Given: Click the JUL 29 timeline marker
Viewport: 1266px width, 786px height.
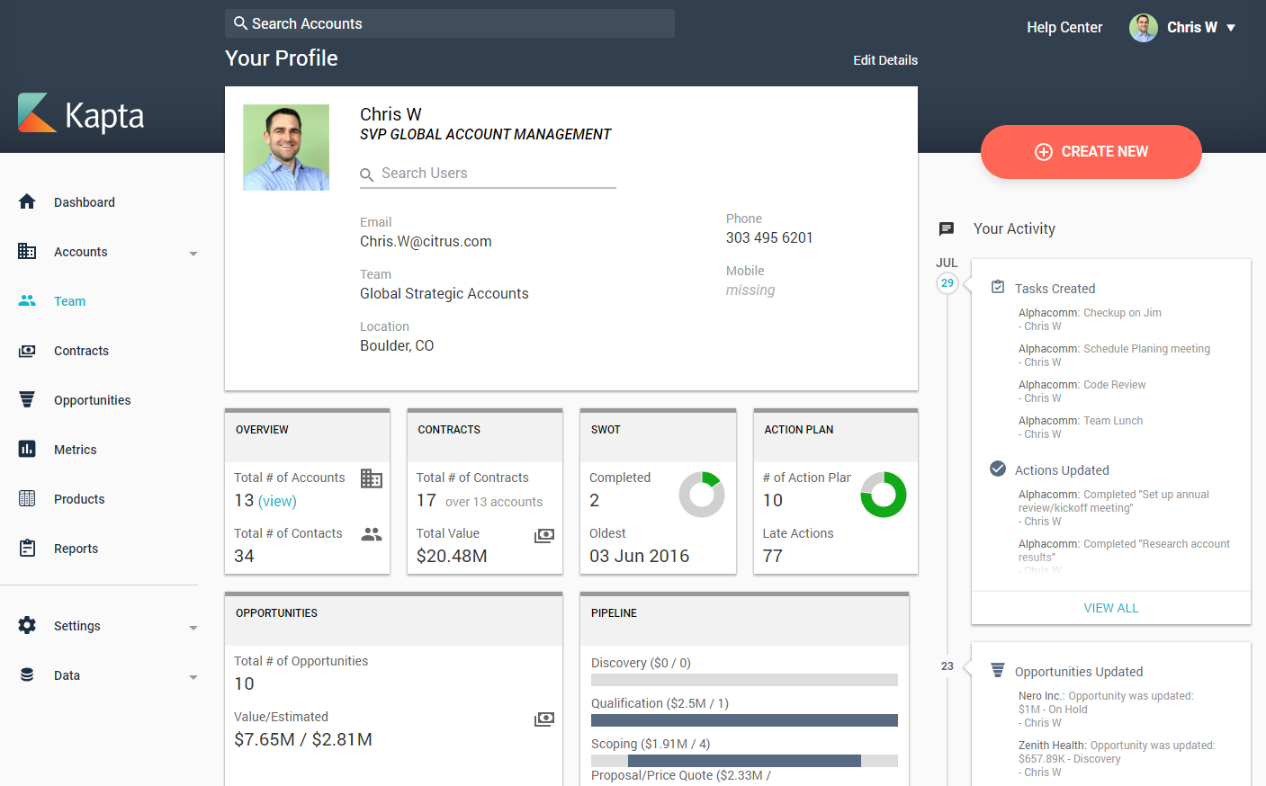Looking at the screenshot, I should [947, 282].
